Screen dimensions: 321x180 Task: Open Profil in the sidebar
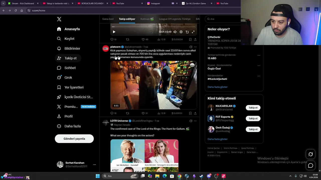coord(65,116)
